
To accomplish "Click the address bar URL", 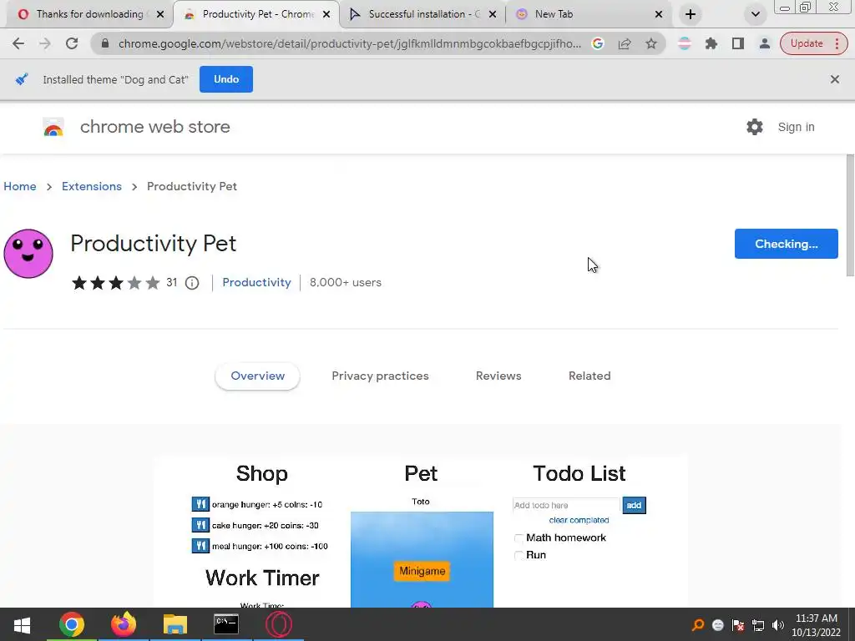I will pyautogui.click(x=350, y=43).
